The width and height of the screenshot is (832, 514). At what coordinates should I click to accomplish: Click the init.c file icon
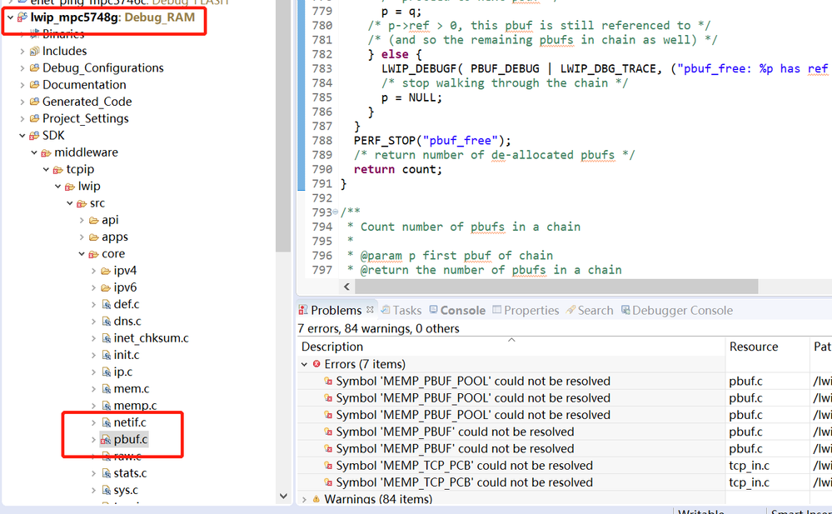pos(106,355)
